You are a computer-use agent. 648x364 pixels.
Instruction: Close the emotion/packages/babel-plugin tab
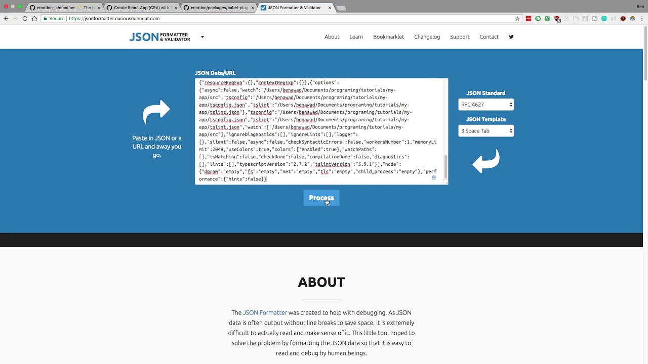(x=253, y=8)
